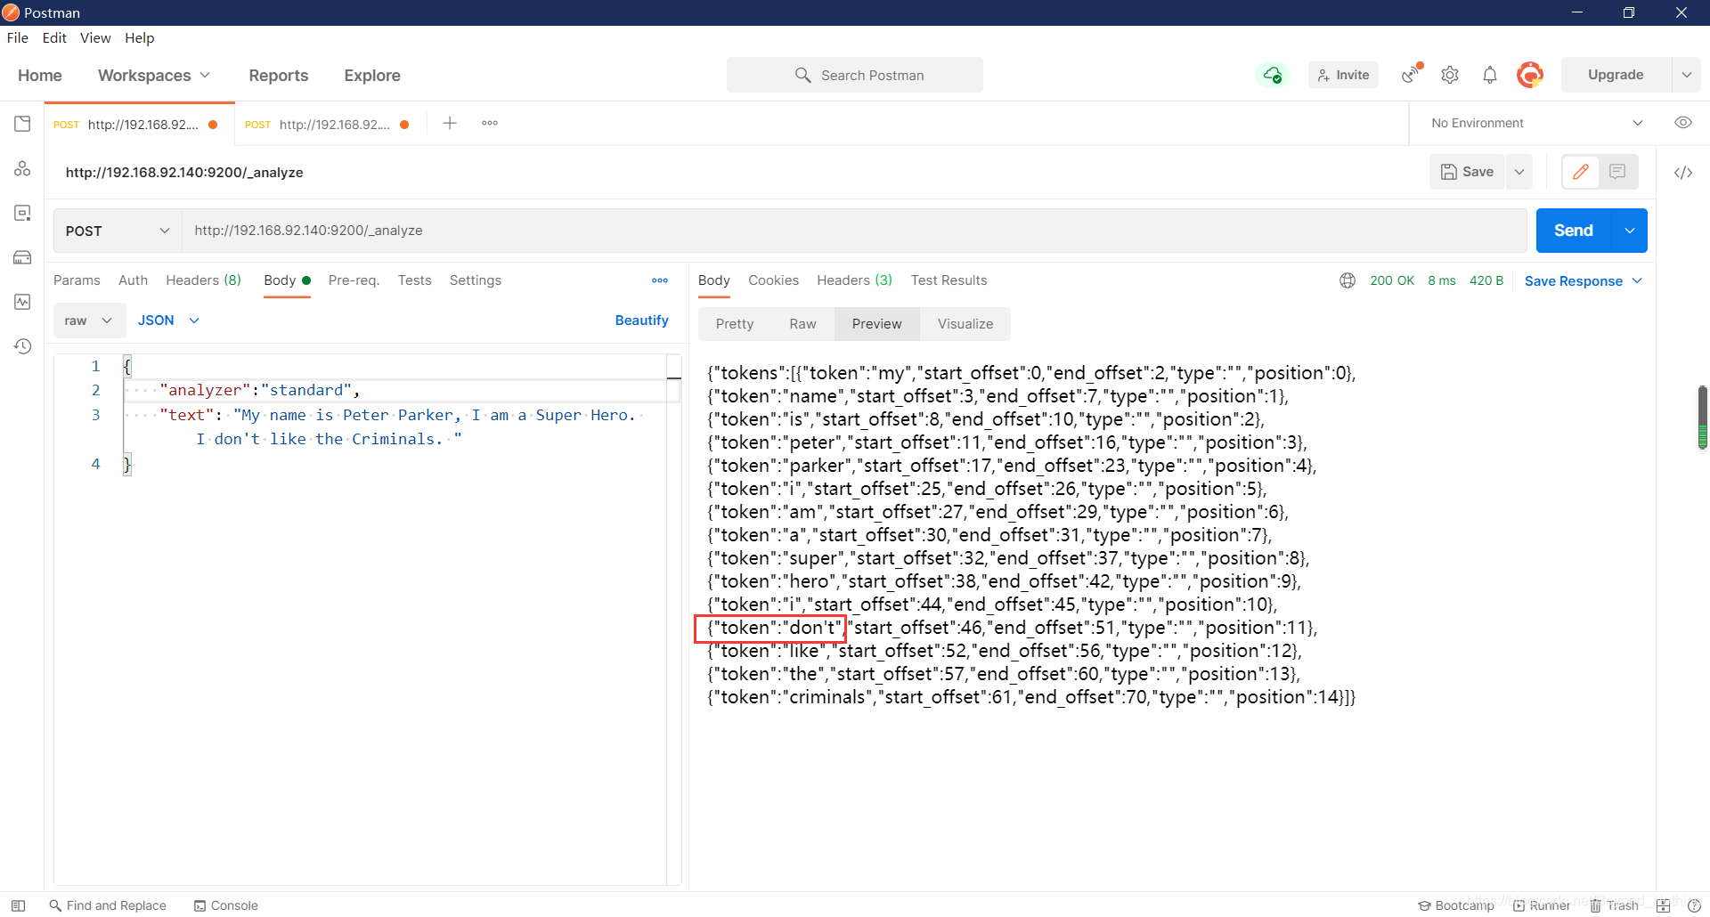Open File menu
Screen dimensions: 1710x917
click(18, 37)
